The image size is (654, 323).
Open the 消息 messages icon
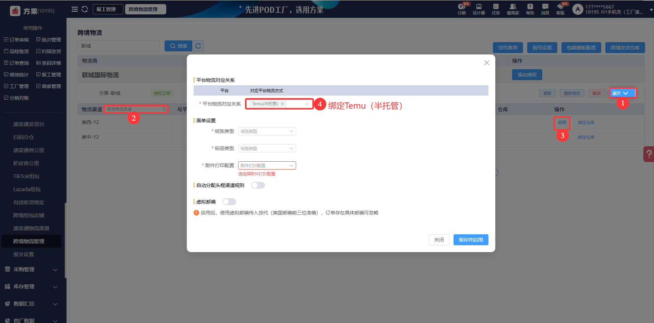point(545,9)
